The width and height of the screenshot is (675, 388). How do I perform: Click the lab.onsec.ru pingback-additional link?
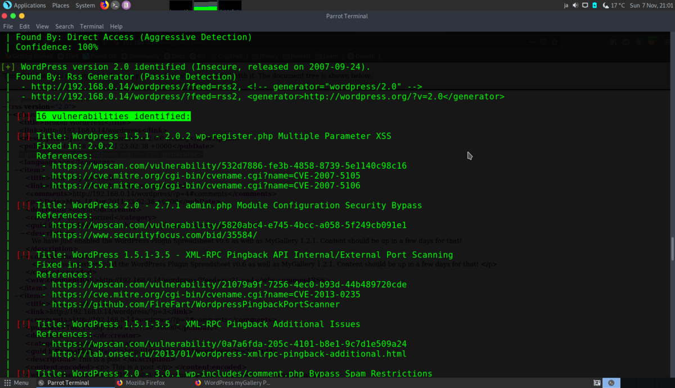pyautogui.click(x=229, y=354)
